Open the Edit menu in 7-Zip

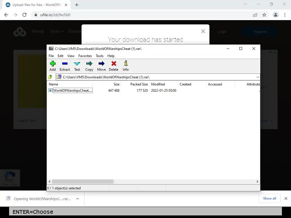click(61, 56)
